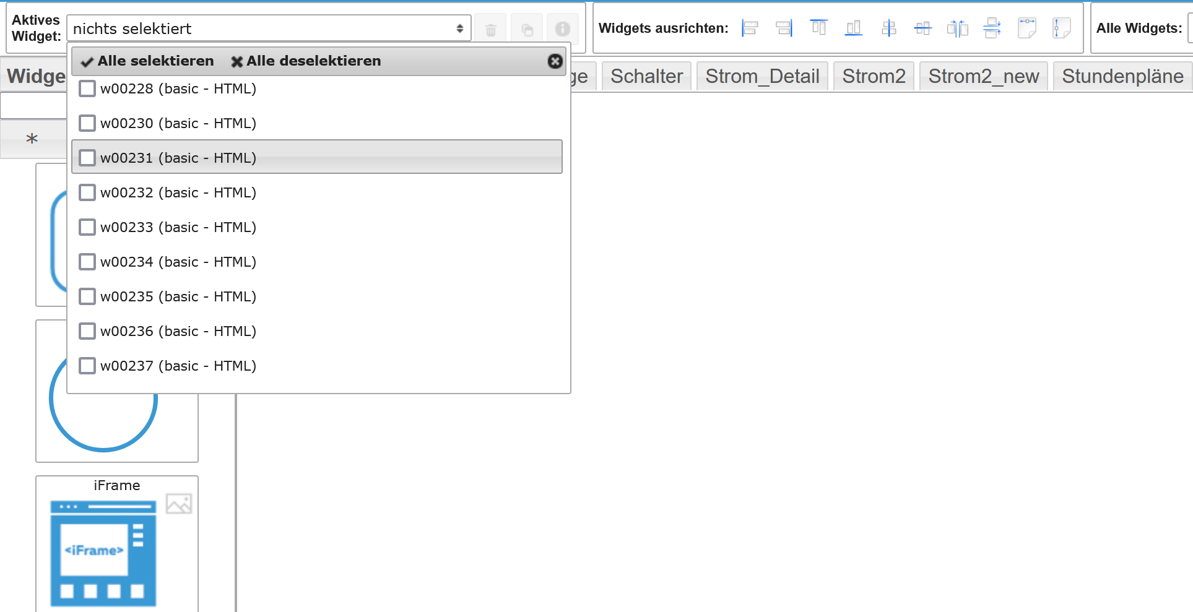
Task: Tick the checkbox for w00231
Action: coord(87,158)
